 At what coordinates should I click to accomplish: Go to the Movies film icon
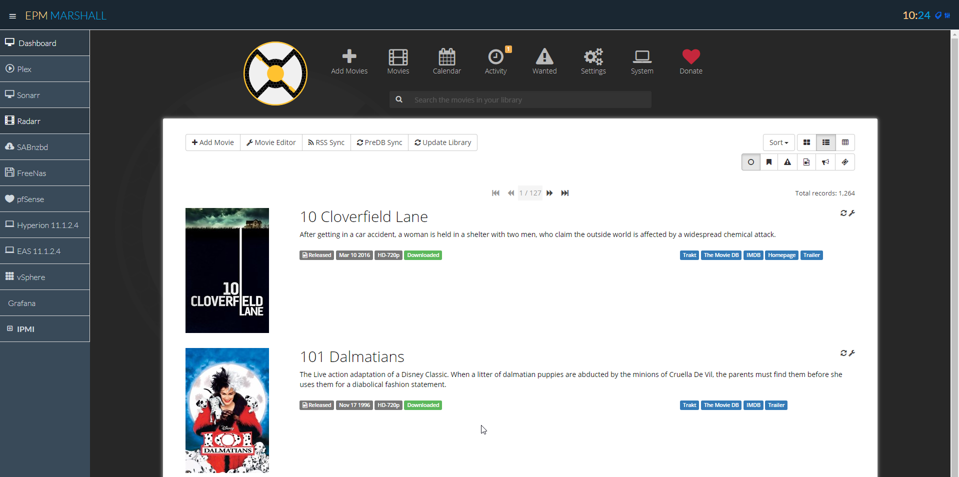[x=398, y=62]
